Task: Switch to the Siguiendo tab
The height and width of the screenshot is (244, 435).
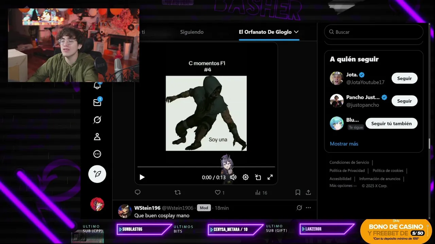Action: pos(192,32)
